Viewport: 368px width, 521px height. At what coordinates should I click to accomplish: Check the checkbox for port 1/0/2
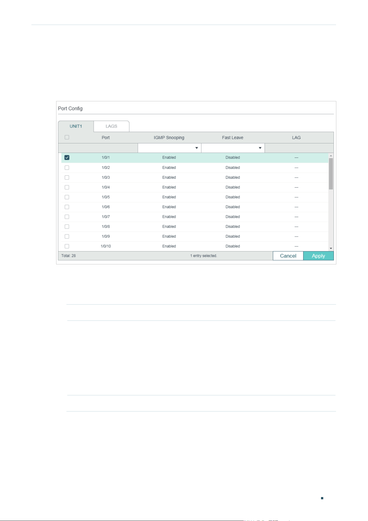pos(67,168)
